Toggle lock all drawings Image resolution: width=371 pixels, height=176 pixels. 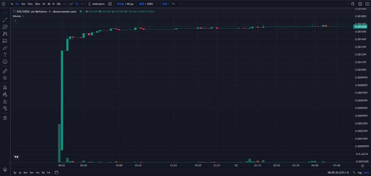(5, 101)
